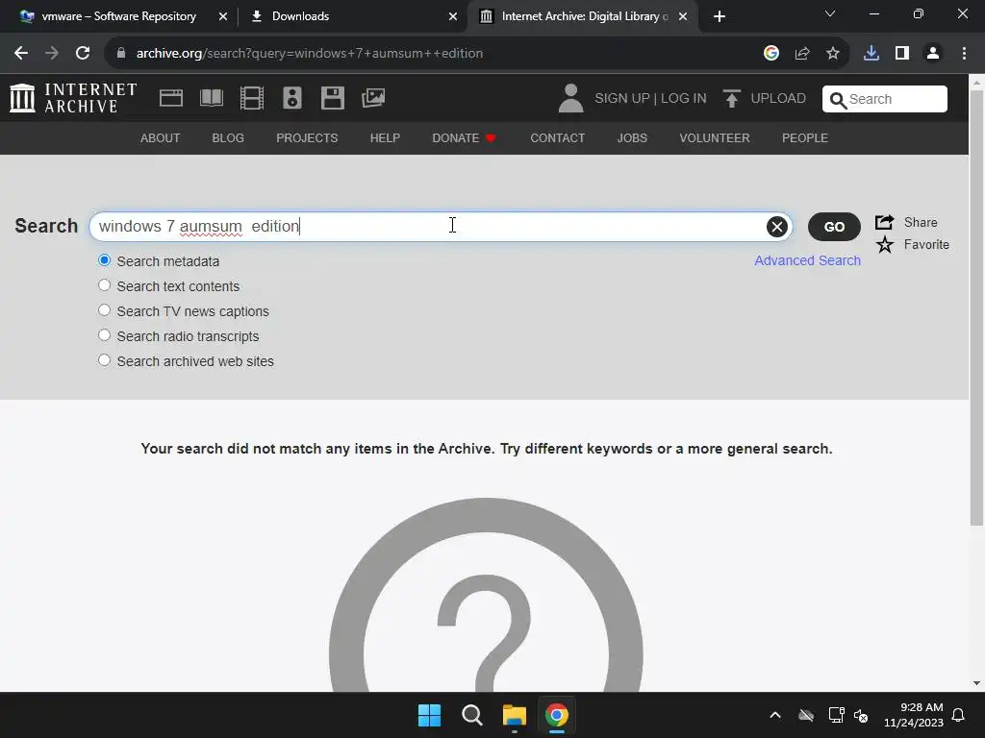Close the Internet Archive tab
Viewport: 985px width, 738px height.
[683, 17]
